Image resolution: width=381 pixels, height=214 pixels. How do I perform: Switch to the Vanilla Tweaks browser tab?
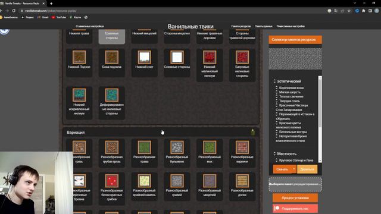pos(23,4)
